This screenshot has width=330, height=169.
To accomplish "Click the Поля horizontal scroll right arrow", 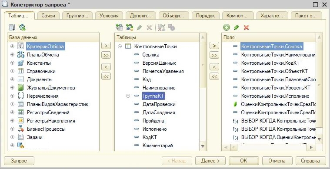I will [311, 148].
